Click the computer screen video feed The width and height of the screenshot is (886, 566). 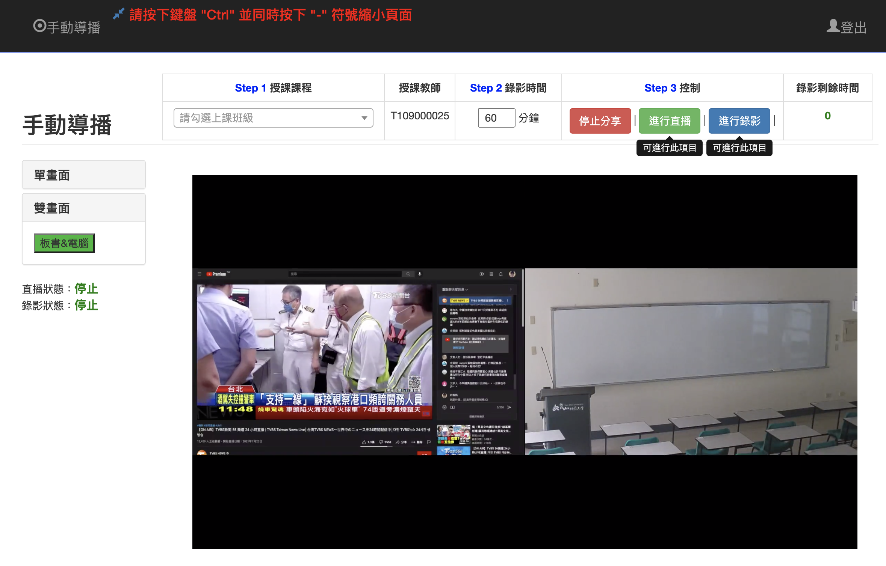pos(358,361)
